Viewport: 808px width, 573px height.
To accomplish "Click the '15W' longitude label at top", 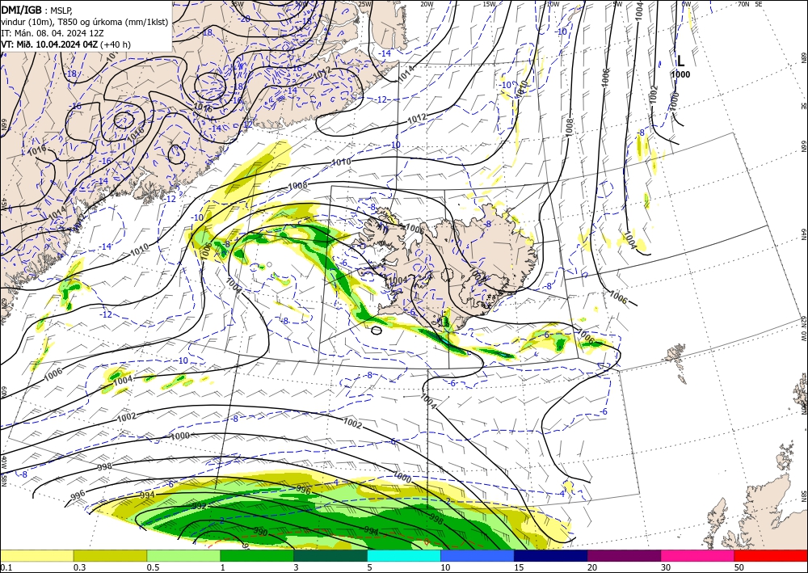I will tap(489, 4).
